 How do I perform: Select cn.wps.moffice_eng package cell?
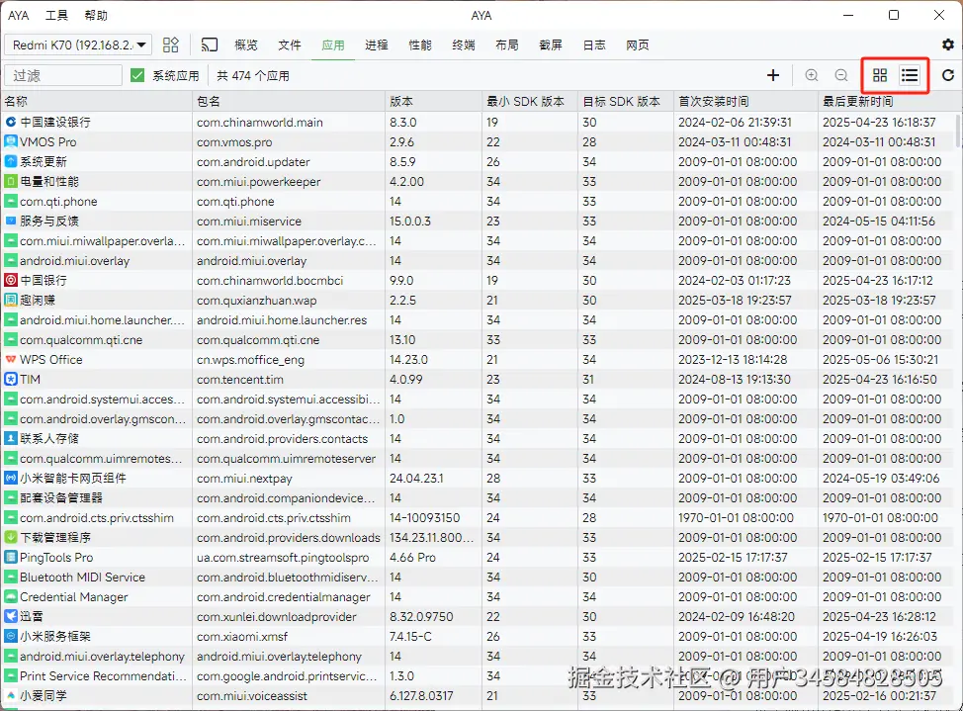pyautogui.click(x=289, y=360)
